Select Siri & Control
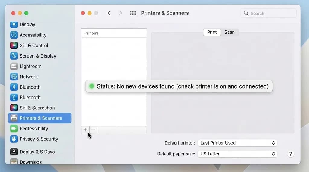309x172 pixels. pyautogui.click(x=40, y=45)
